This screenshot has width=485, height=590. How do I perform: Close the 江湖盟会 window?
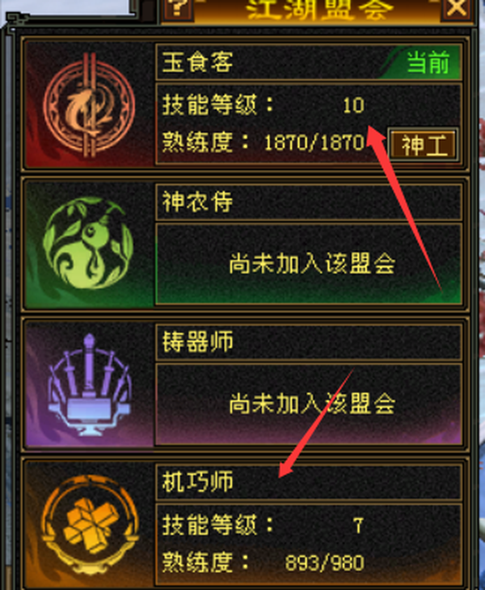(x=457, y=7)
